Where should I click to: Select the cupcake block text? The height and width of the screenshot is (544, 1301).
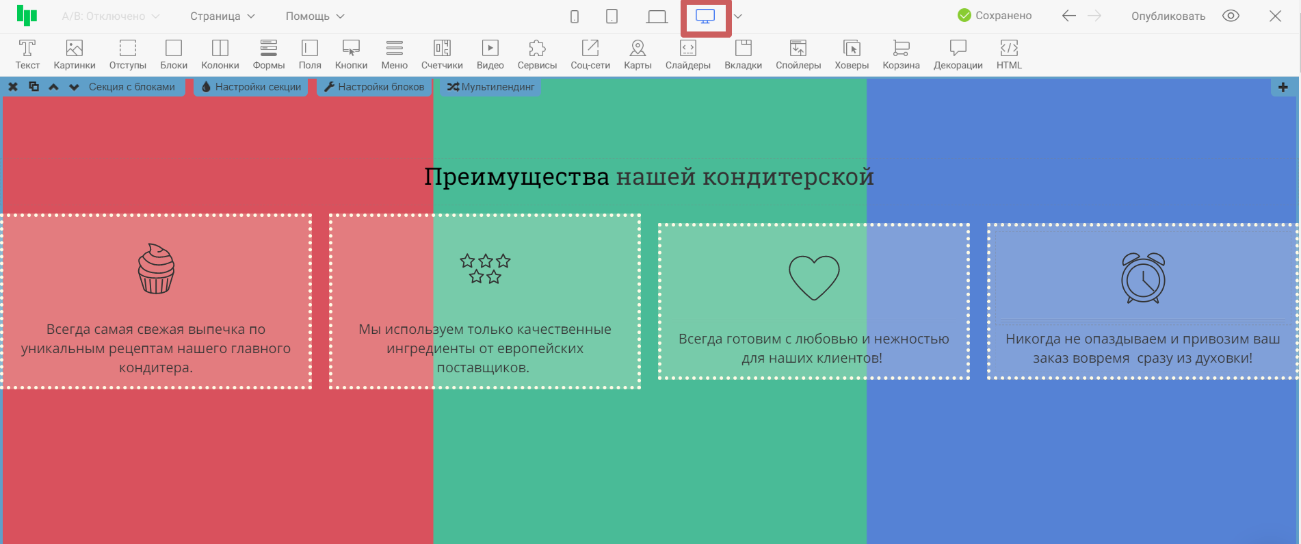[x=156, y=348]
